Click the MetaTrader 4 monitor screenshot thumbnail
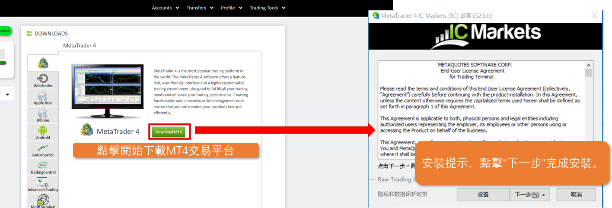612x208 pixels. [107, 91]
